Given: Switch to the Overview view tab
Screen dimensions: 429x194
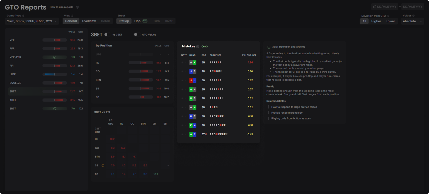Looking at the screenshot, I should 89,21.
